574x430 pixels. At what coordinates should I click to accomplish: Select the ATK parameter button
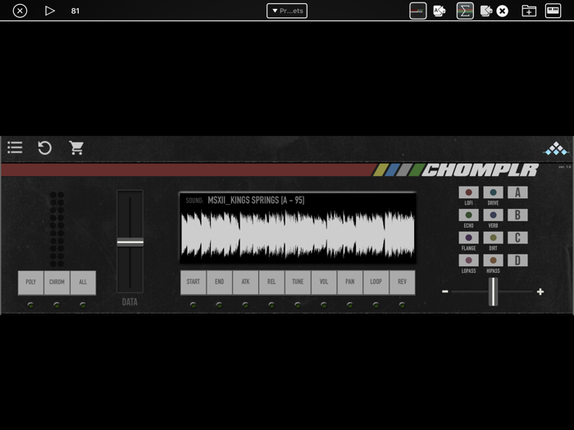(245, 282)
